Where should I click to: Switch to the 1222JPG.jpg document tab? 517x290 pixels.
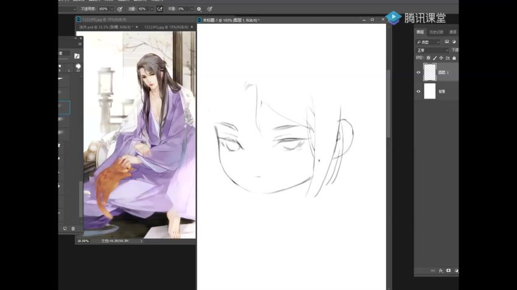tap(166, 27)
